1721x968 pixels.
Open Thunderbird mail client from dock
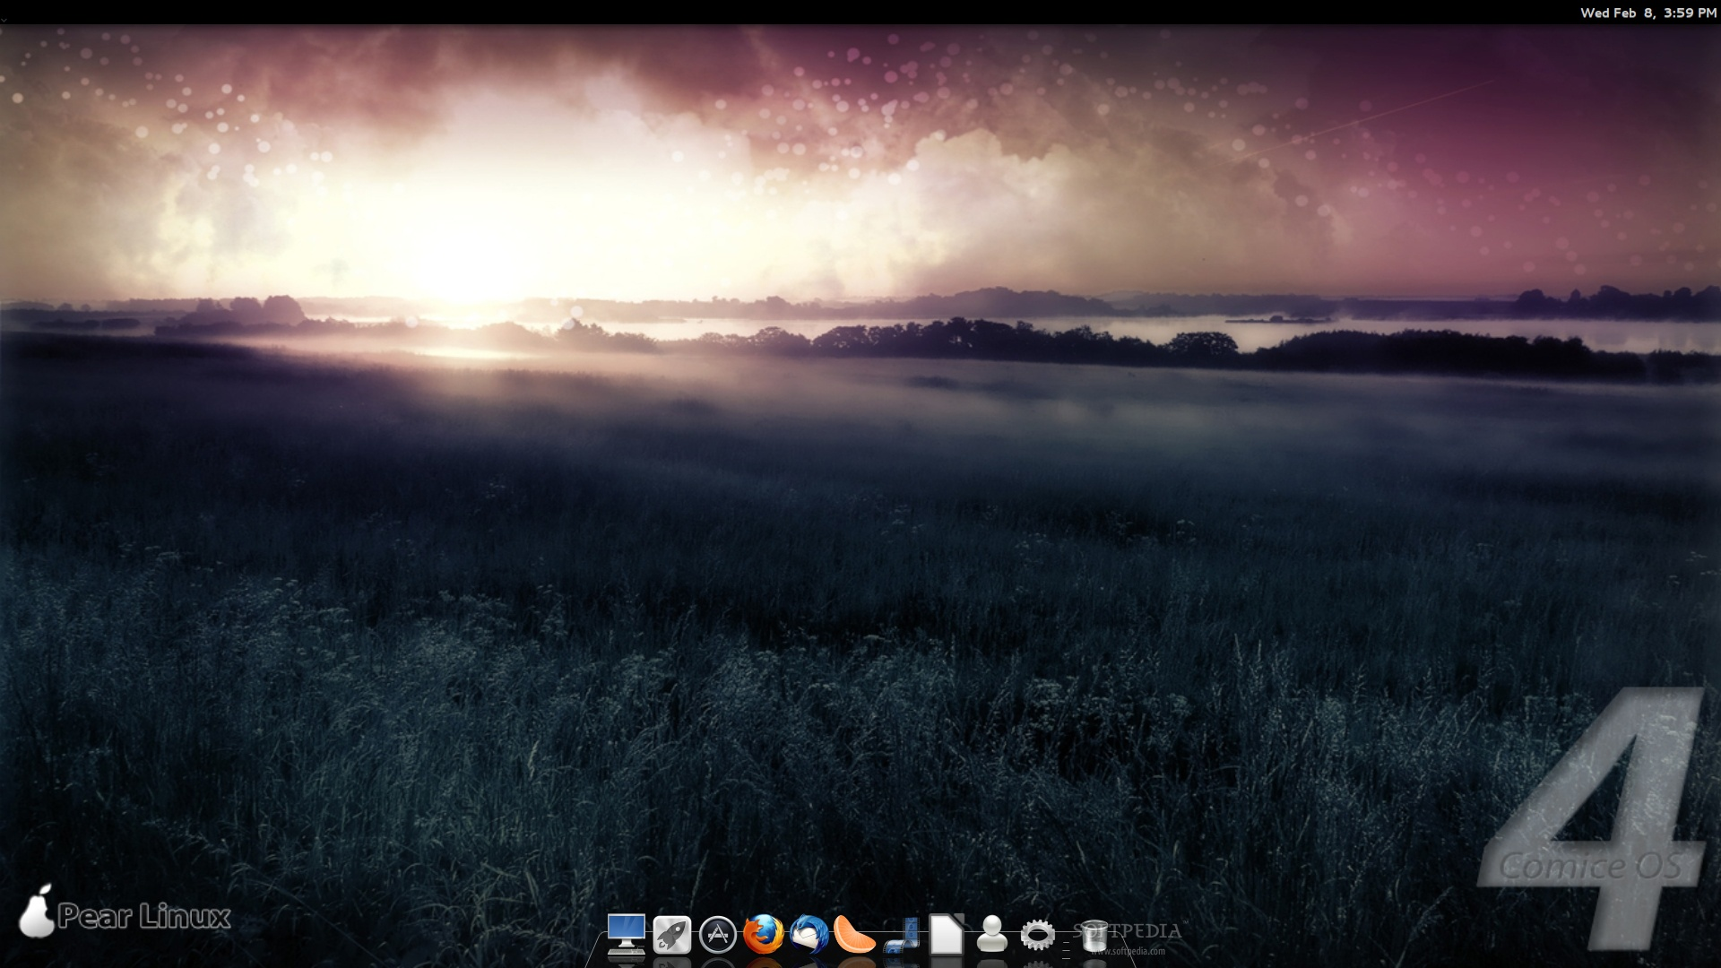point(809,935)
